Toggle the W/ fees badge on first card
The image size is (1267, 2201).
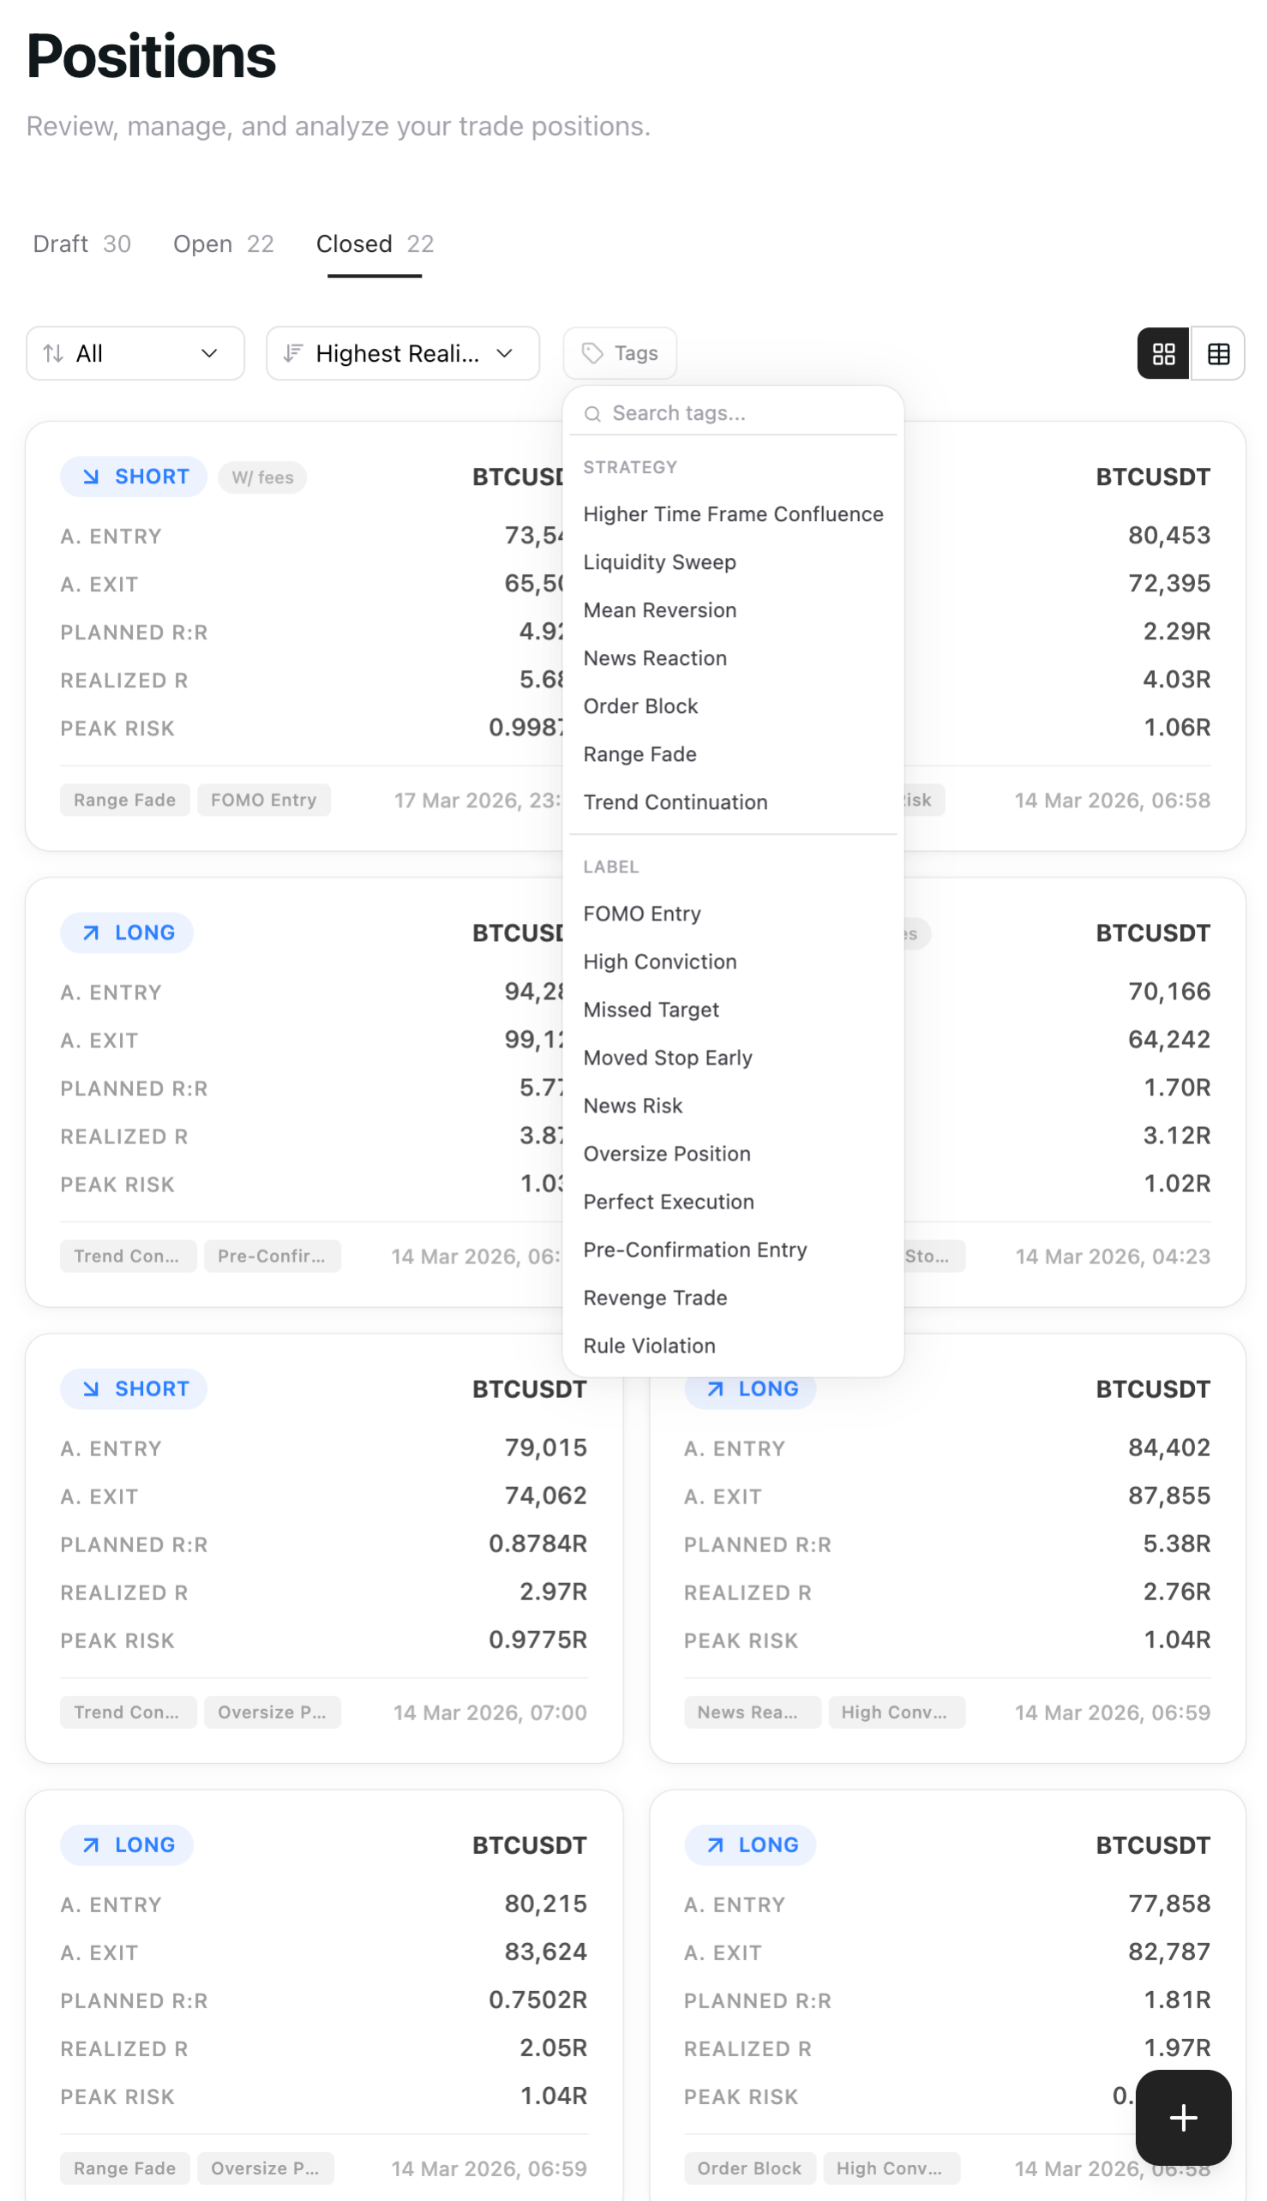261,477
